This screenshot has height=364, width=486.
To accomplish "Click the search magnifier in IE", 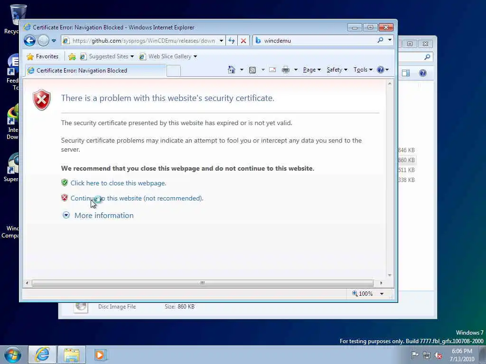I will (380, 40).
